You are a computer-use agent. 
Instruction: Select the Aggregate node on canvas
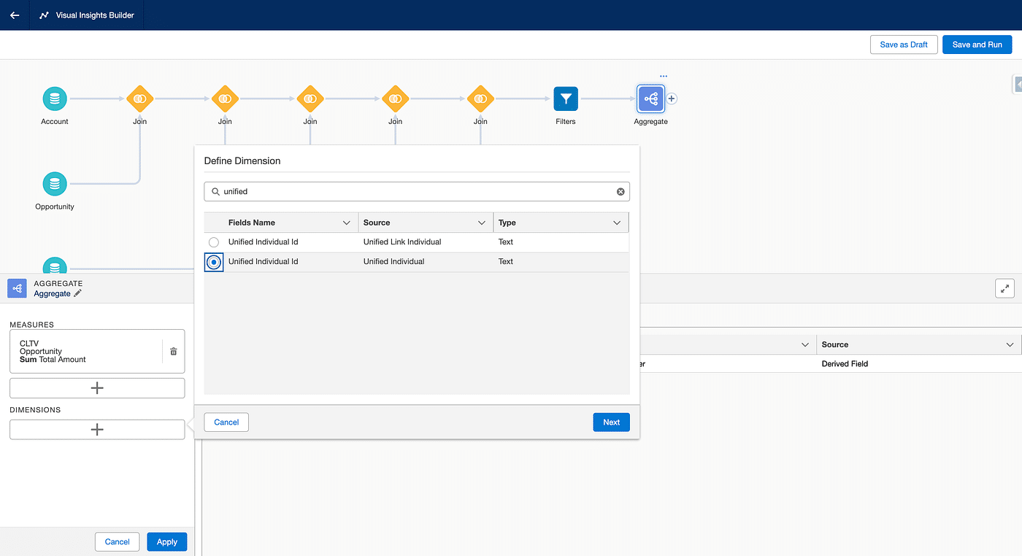click(x=650, y=99)
